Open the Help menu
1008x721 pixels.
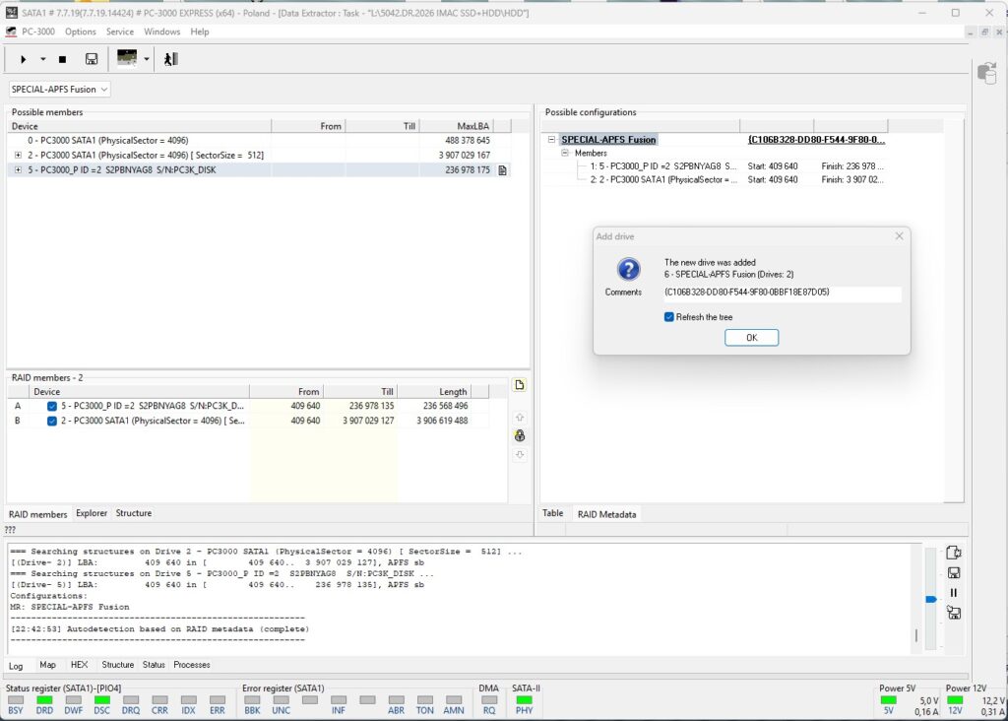click(199, 32)
